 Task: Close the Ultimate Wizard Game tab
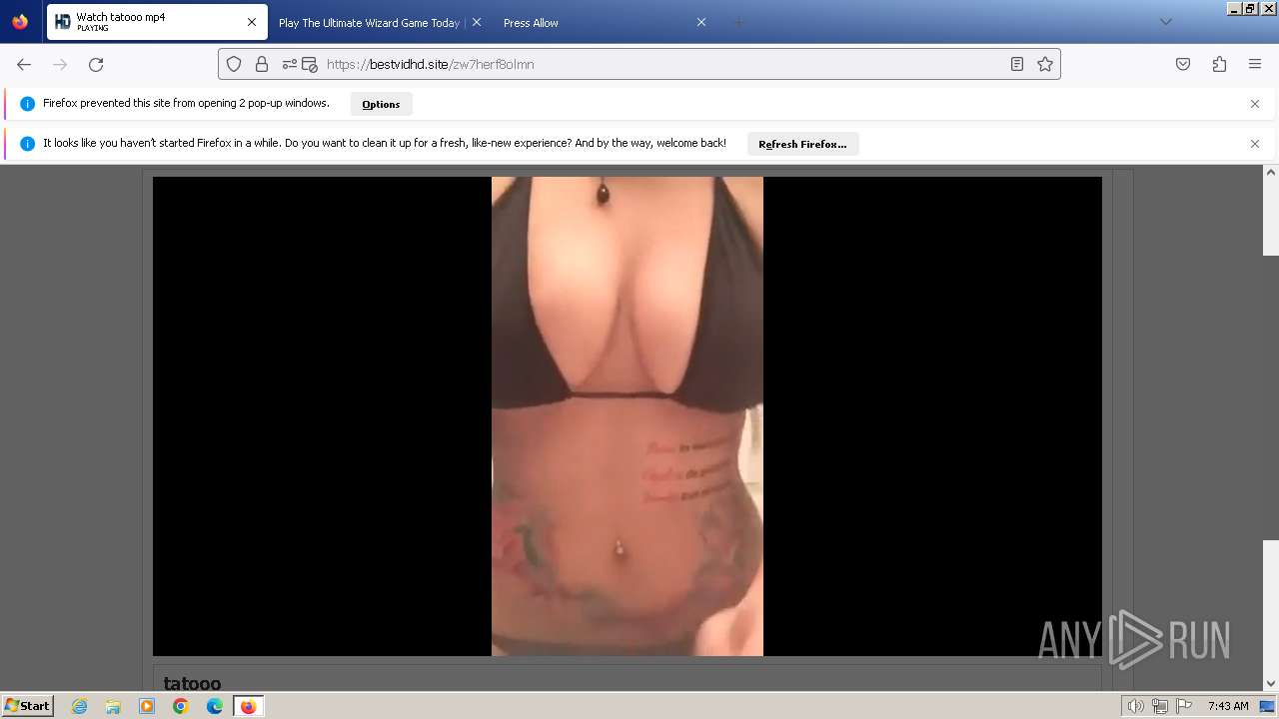(x=476, y=22)
